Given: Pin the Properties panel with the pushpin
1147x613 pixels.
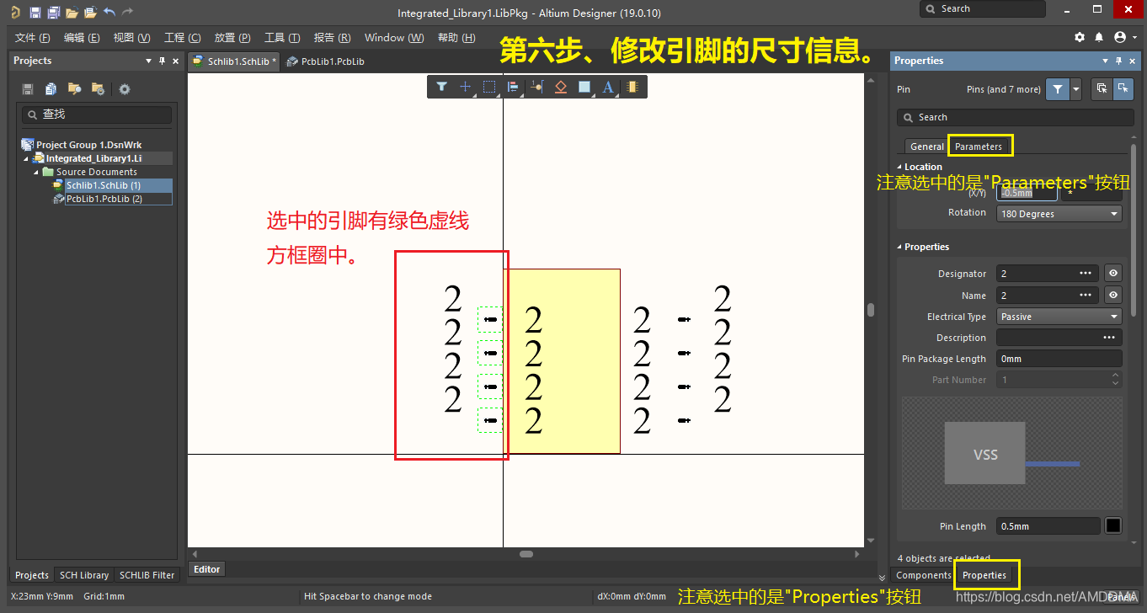Looking at the screenshot, I should click(x=1118, y=61).
